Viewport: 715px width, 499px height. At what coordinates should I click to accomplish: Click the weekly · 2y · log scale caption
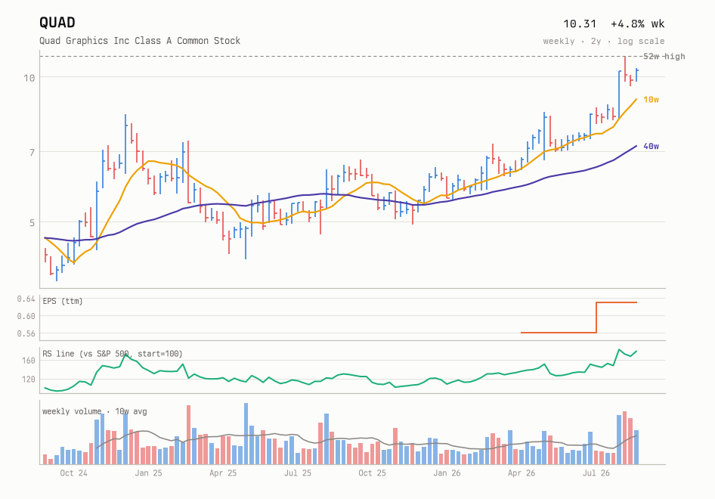pyautogui.click(x=603, y=41)
